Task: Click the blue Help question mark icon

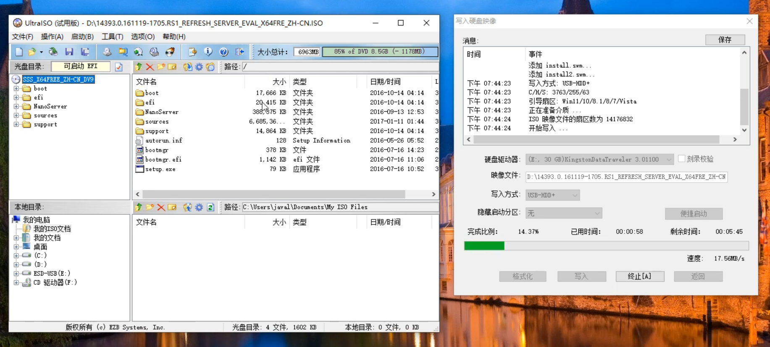Action: (224, 52)
